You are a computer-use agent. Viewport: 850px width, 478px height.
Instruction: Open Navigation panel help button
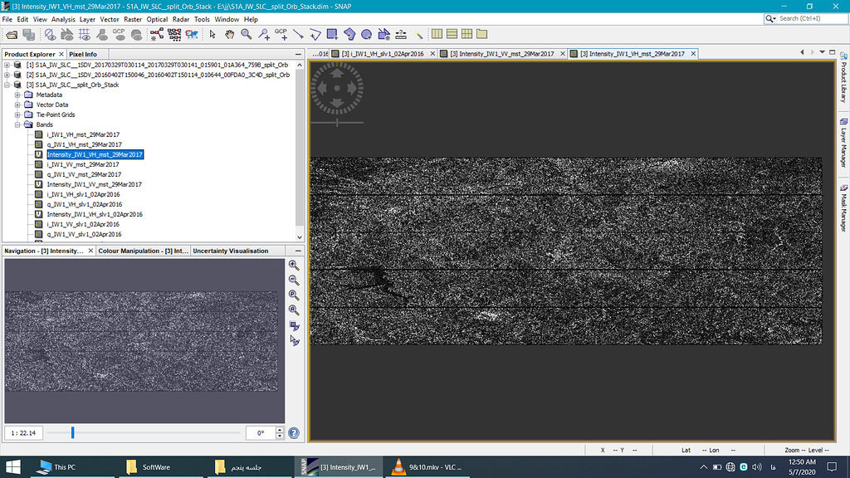point(294,432)
